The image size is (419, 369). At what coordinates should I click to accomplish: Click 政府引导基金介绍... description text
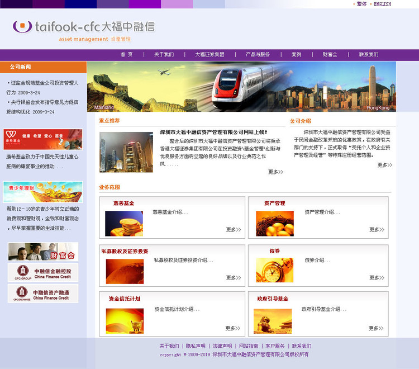324,309
